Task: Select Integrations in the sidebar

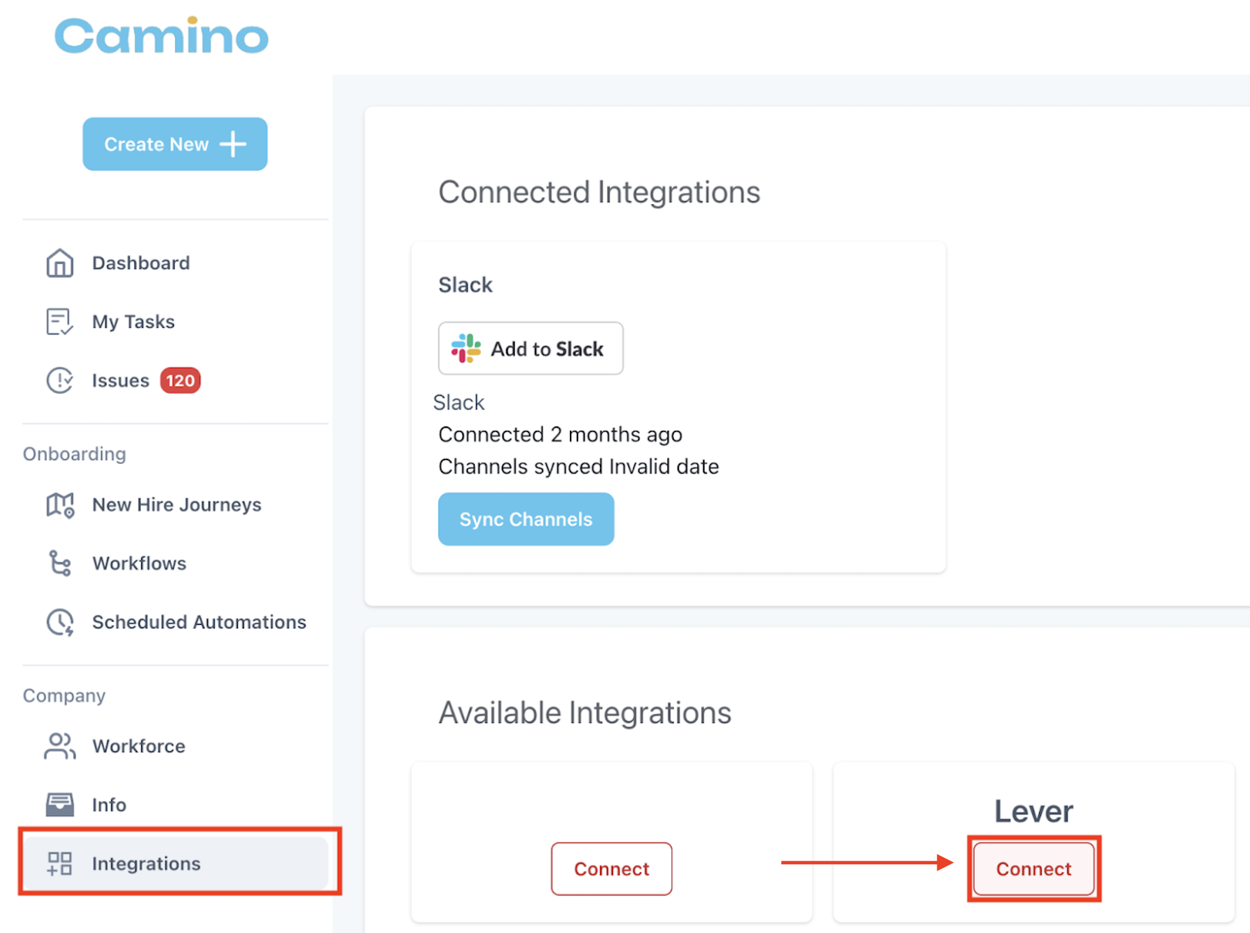Action: (x=175, y=864)
